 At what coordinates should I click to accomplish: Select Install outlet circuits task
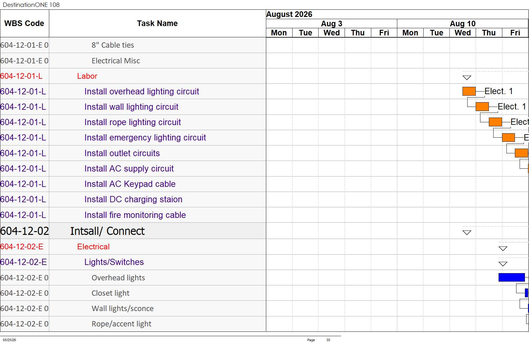(122, 153)
